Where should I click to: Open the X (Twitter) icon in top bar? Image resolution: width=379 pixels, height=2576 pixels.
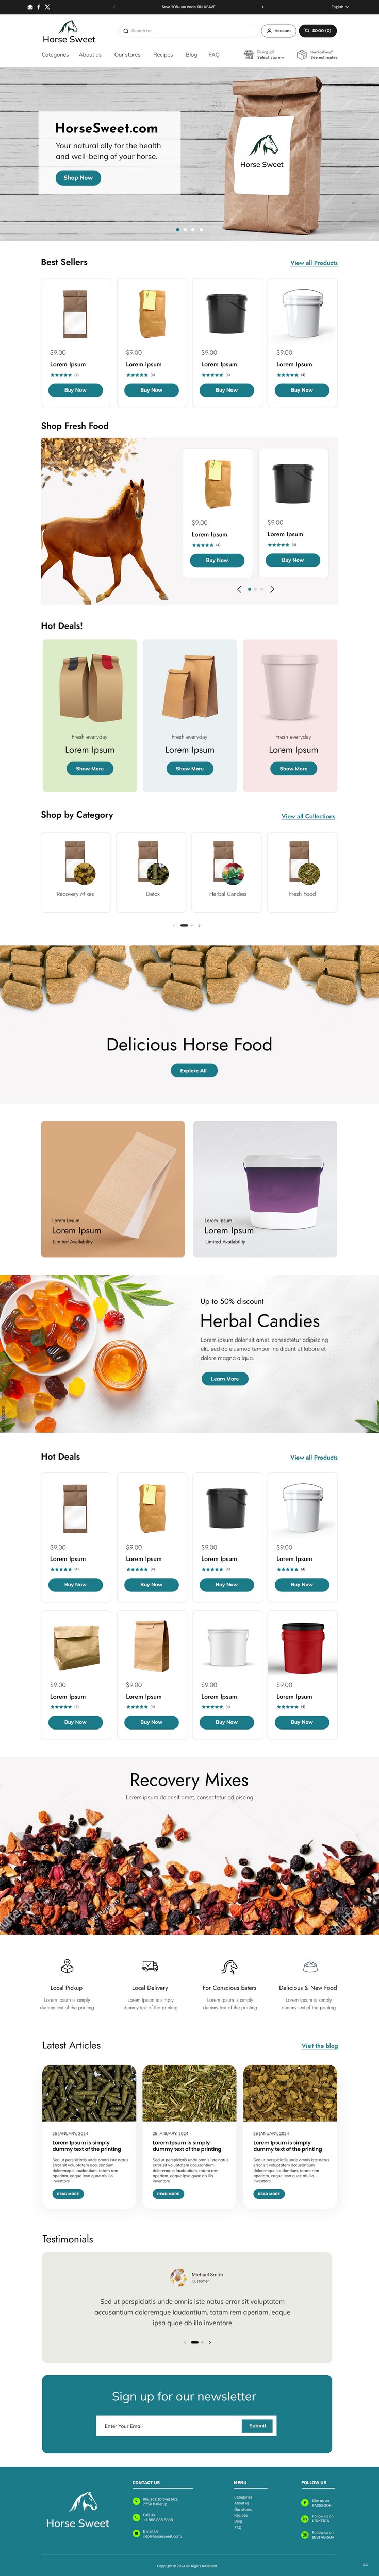[x=47, y=7]
